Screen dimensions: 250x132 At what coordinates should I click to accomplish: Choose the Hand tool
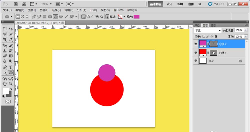point(5,84)
